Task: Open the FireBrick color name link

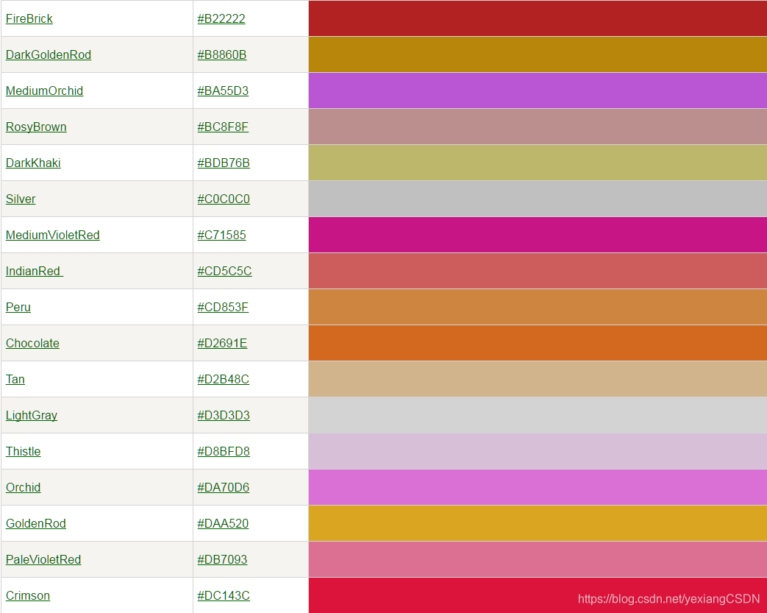Action: [x=29, y=18]
